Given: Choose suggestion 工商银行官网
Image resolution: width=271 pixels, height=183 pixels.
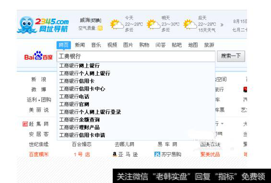Looking at the screenshot, I should (x=136, y=104).
